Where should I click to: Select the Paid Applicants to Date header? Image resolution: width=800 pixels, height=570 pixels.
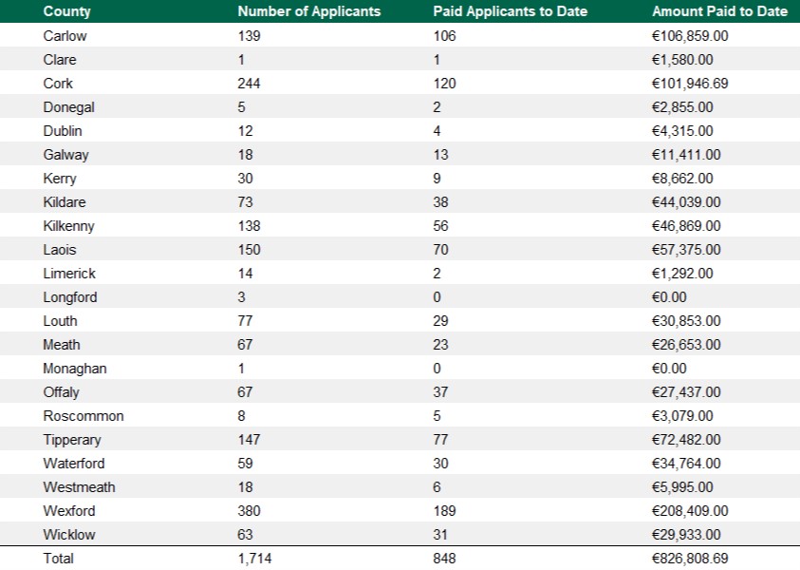click(x=510, y=11)
